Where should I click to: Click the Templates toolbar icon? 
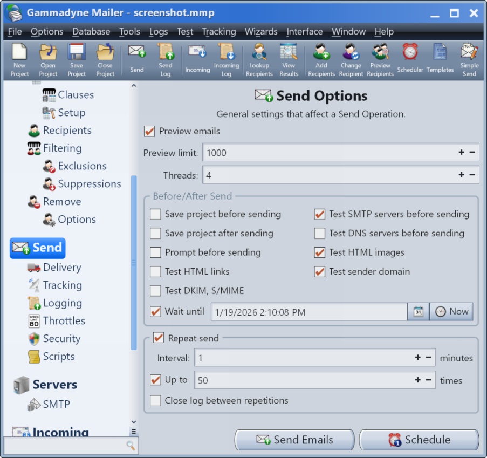tap(440, 58)
